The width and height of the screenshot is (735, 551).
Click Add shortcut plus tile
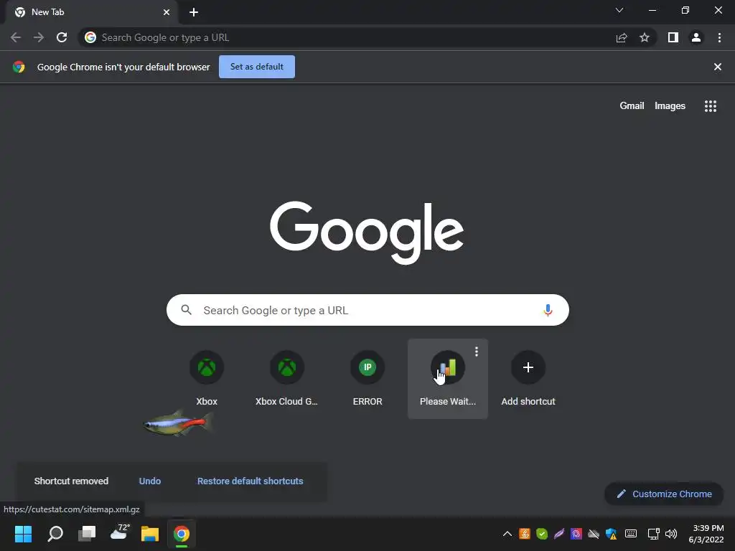(x=528, y=379)
